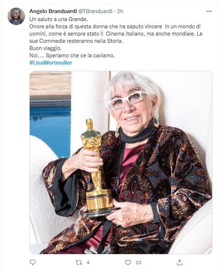Open the three-dot more options menu
The height and width of the screenshot is (270, 219).
point(209,11)
